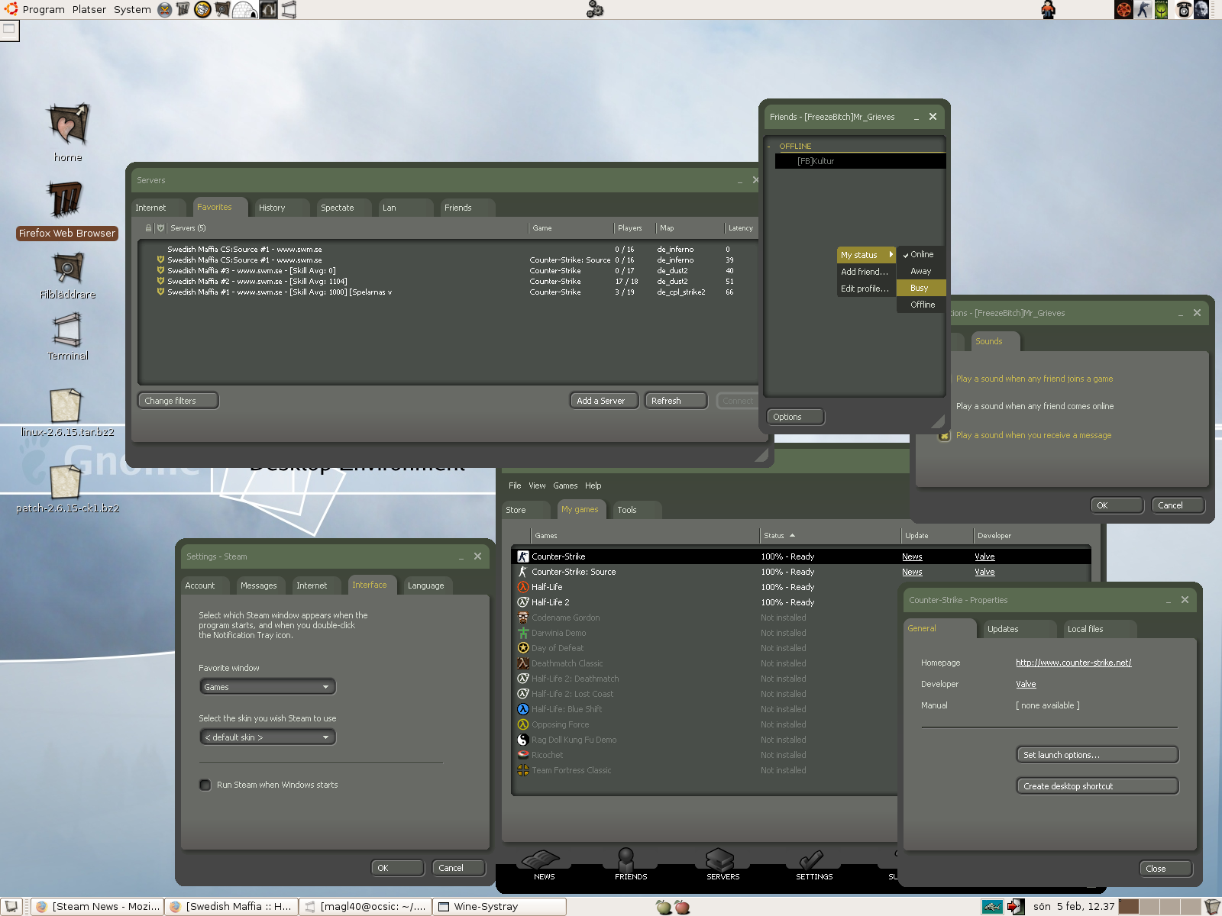Click the Counter-Strike: Source game icon
The image size is (1222, 916).
[523, 572]
